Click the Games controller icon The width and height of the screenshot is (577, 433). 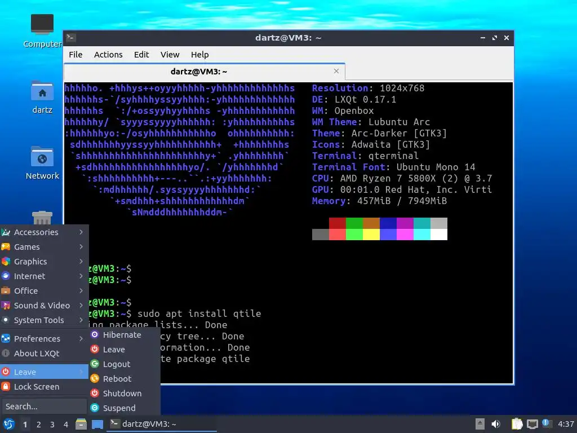[6, 247]
